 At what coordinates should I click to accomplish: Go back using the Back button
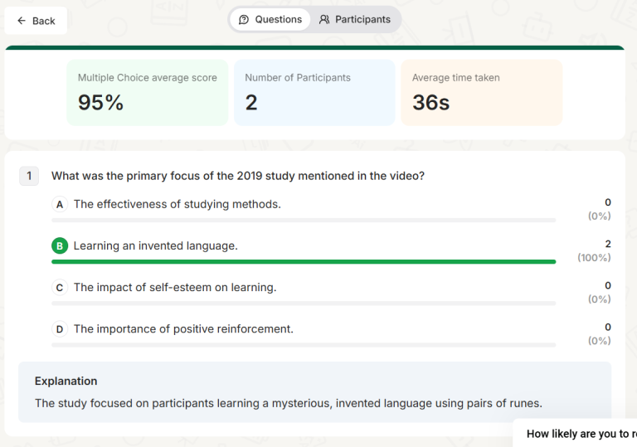point(36,21)
